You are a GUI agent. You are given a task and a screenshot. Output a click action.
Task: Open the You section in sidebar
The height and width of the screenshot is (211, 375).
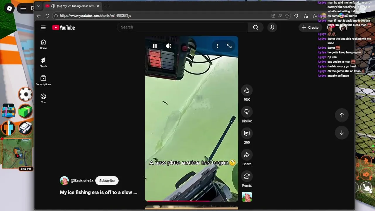point(43,98)
